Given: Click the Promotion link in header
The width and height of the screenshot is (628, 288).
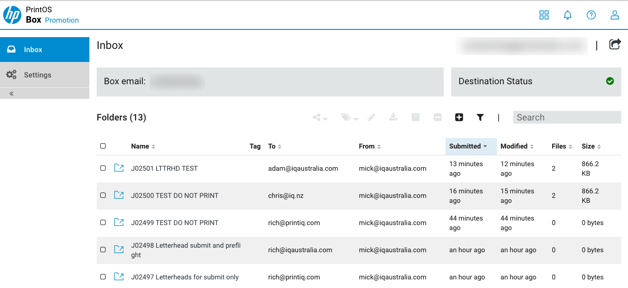Looking at the screenshot, I should [62, 20].
